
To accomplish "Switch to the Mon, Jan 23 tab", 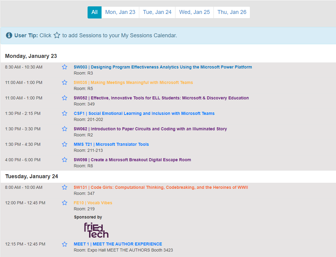I will point(120,12).
